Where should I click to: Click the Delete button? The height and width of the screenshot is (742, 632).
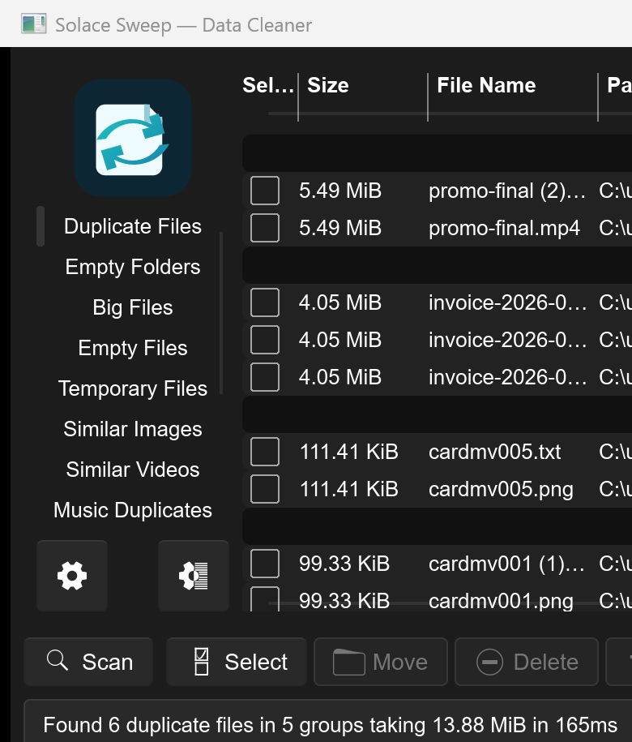[527, 662]
